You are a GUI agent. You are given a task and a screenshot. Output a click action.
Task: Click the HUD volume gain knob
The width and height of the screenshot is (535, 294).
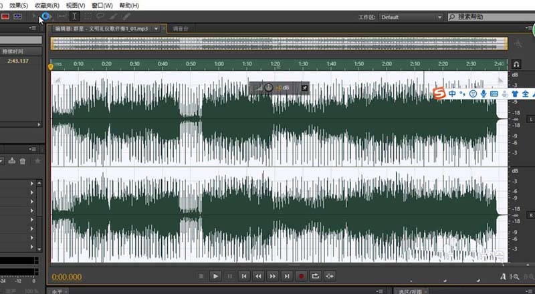(x=268, y=88)
